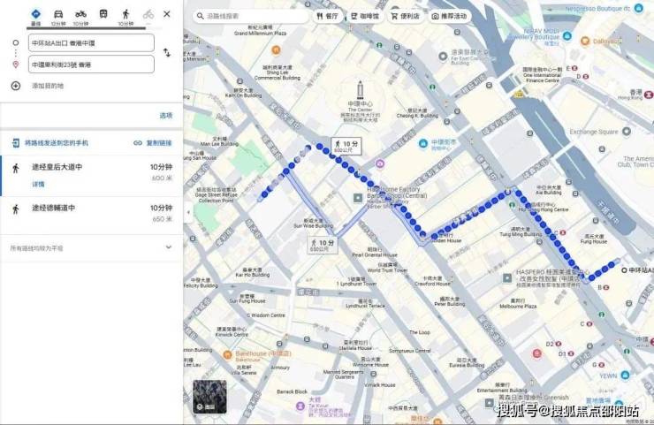The height and width of the screenshot is (425, 654).
Task: Click the World Trust Tower label
Action: coord(387,270)
